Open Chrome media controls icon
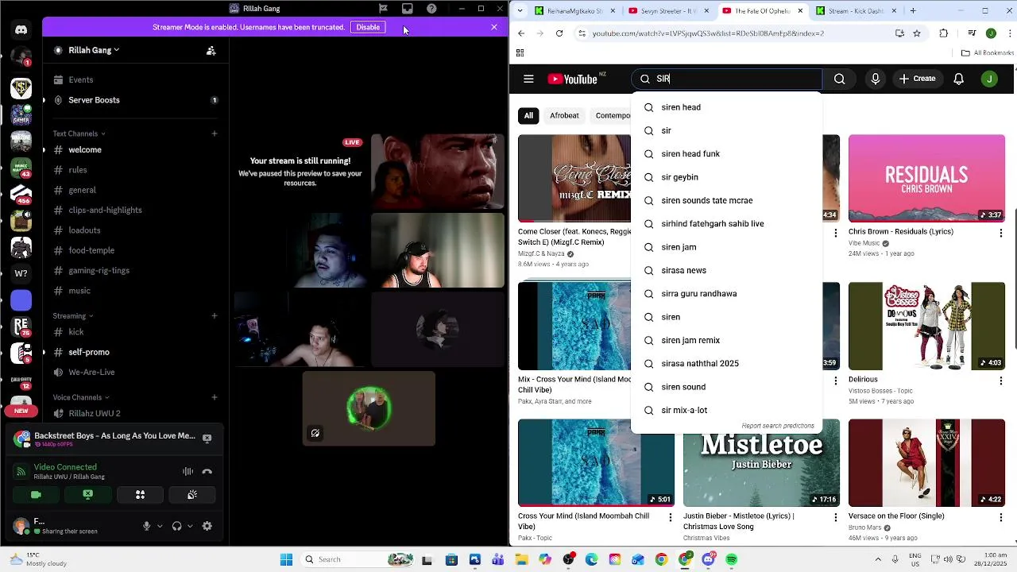Image resolution: width=1017 pixels, height=572 pixels. click(973, 33)
